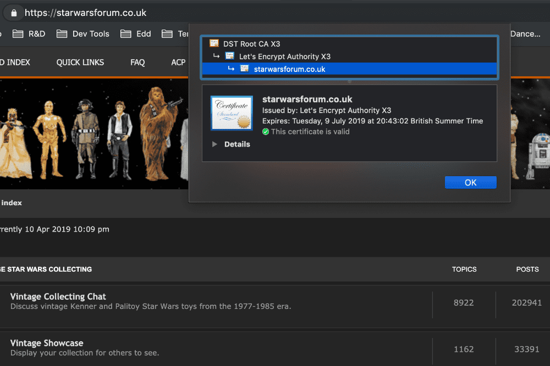Click the C-3PO figure in banner

(50, 139)
